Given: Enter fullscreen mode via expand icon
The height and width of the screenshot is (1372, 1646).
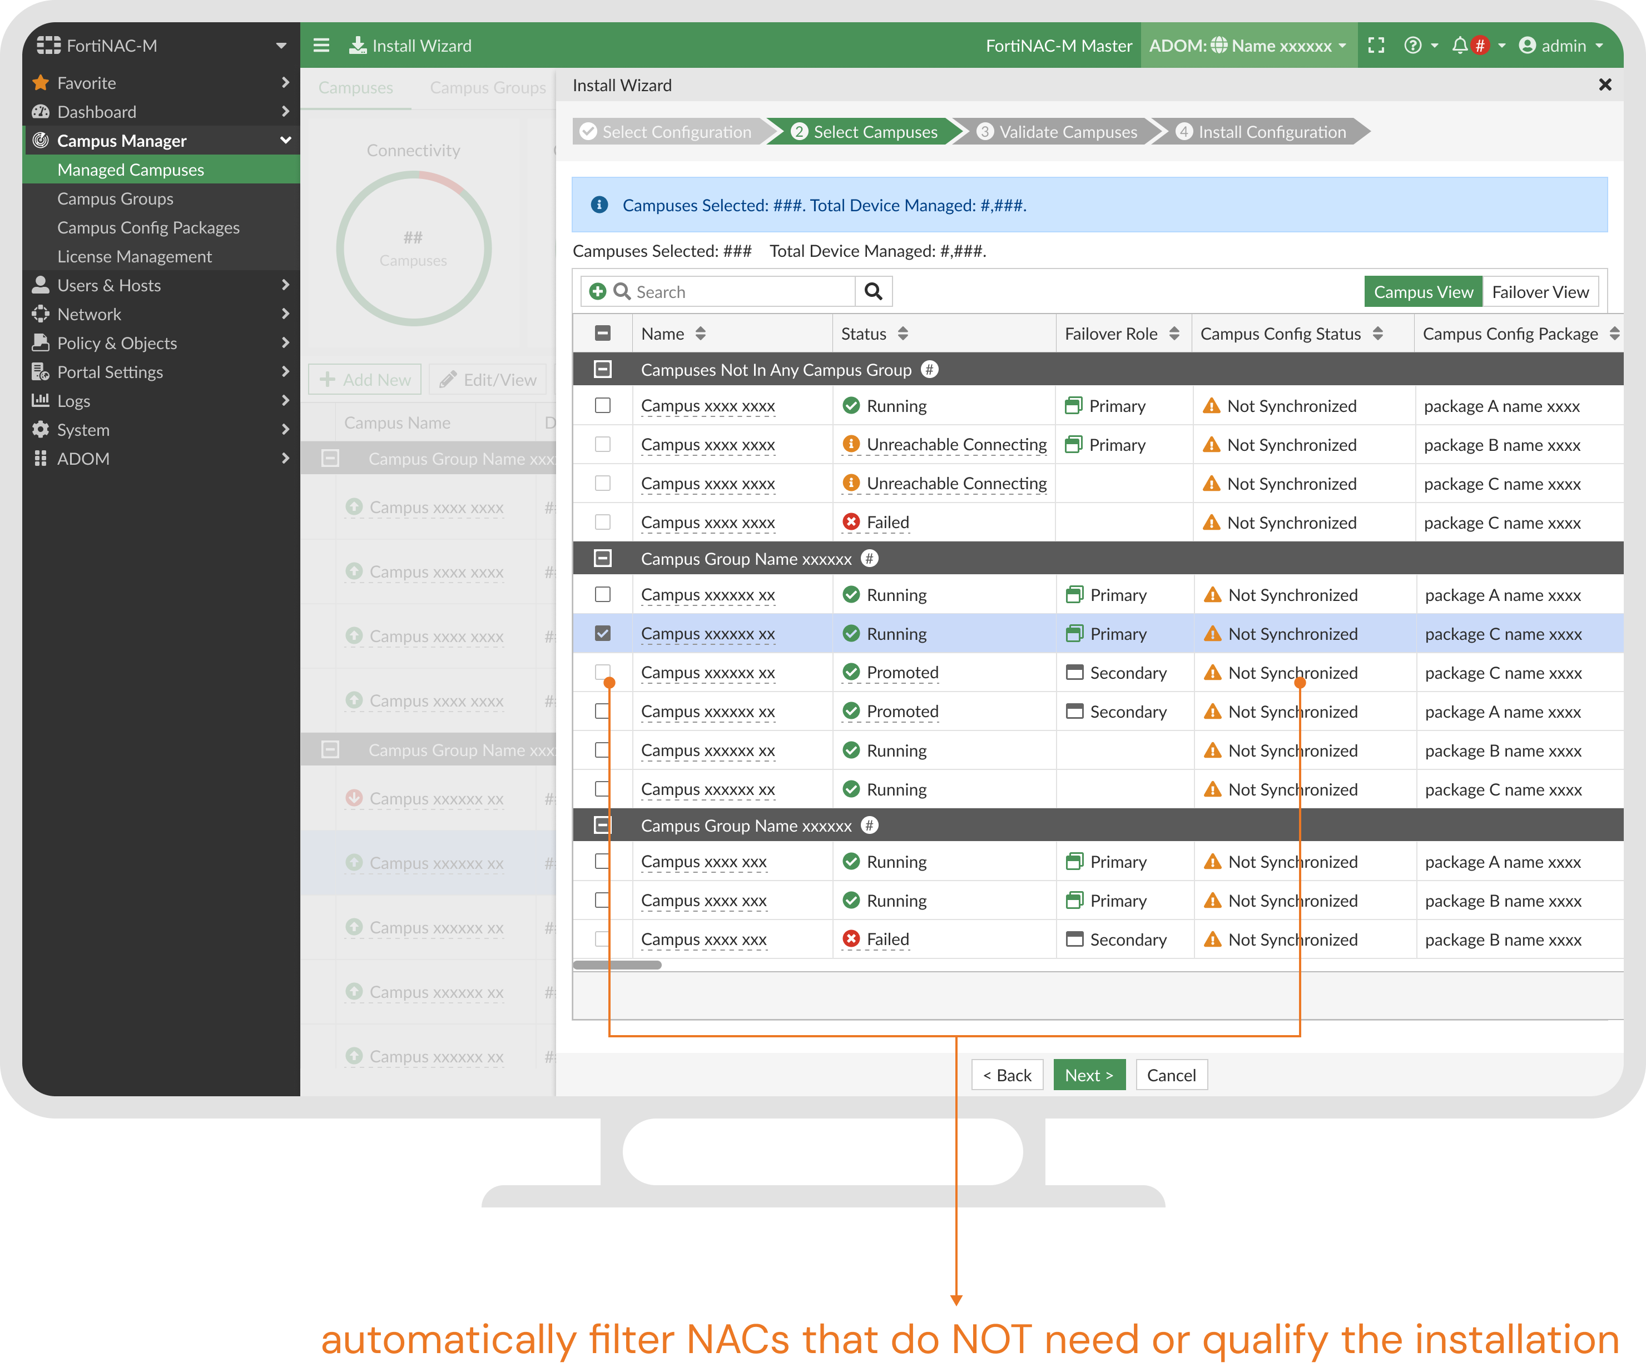Looking at the screenshot, I should [1376, 46].
